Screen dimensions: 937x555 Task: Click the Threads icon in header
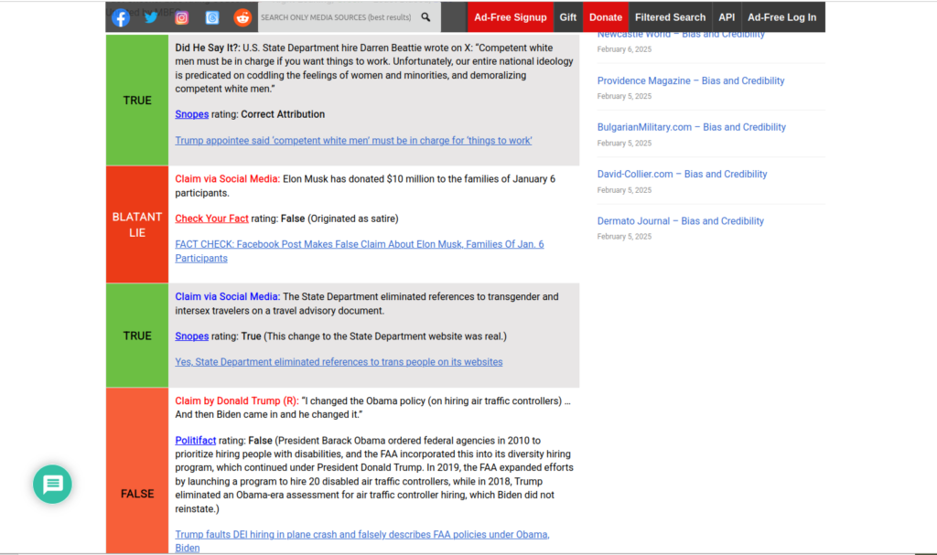point(212,17)
